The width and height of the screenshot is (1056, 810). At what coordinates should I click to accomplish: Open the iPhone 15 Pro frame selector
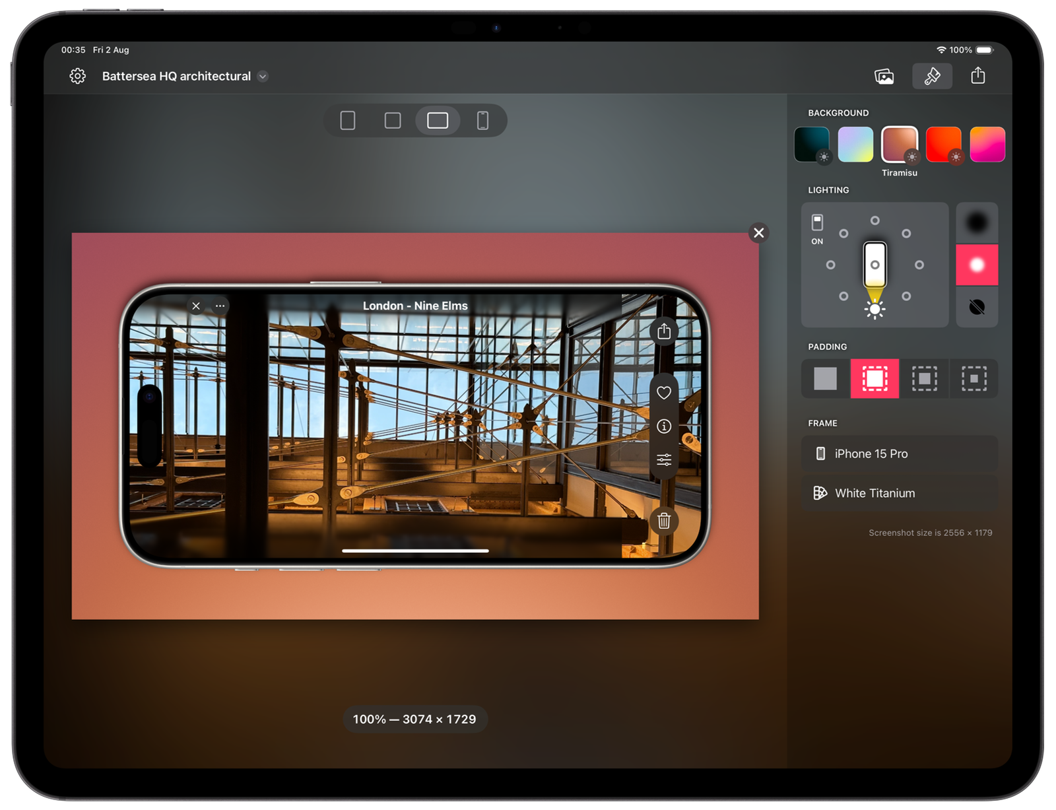899,454
